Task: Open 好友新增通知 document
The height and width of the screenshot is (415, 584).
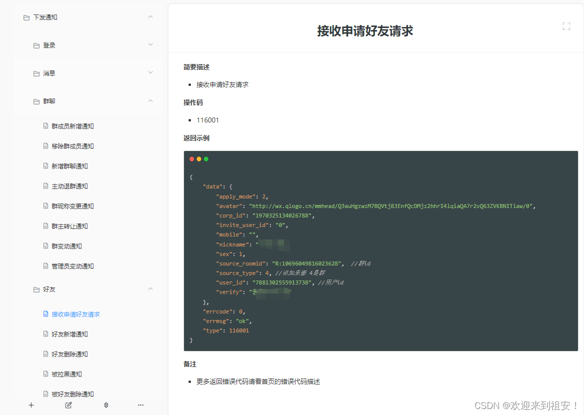Action: click(69, 334)
